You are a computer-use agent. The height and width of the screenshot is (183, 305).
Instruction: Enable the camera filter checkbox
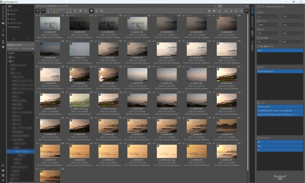click(x=258, y=67)
